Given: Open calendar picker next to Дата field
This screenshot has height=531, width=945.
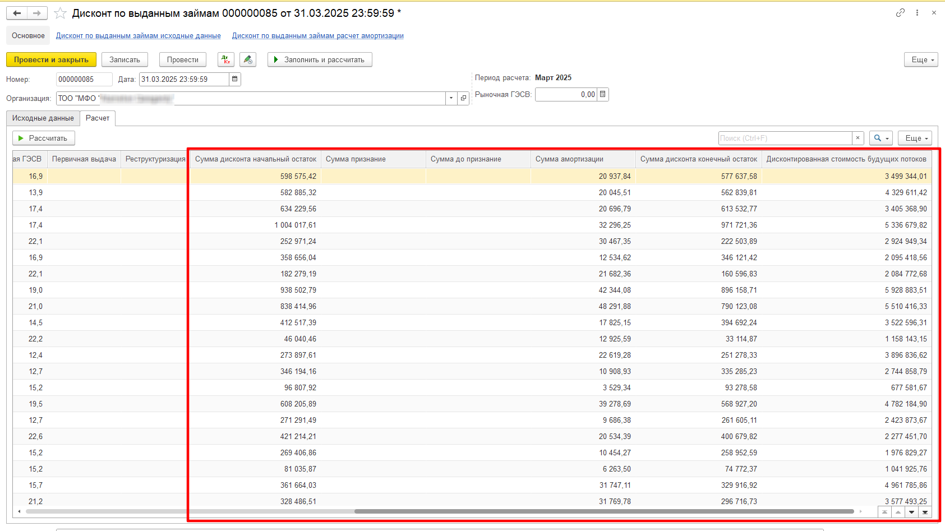Looking at the screenshot, I should [235, 79].
